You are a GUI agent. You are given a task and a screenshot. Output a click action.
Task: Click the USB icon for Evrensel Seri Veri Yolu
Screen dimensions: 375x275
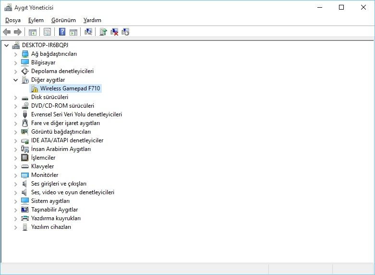coord(25,114)
